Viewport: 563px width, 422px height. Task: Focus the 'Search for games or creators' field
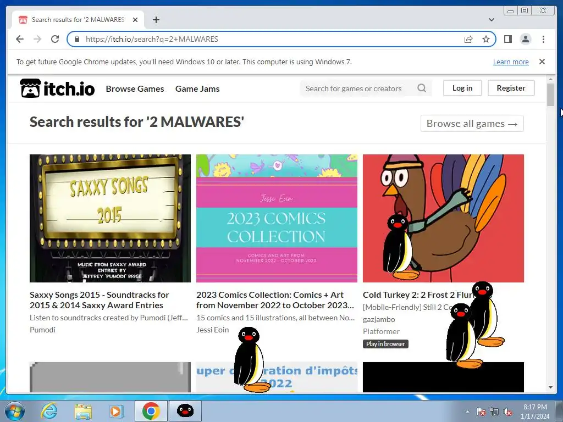[x=359, y=88]
